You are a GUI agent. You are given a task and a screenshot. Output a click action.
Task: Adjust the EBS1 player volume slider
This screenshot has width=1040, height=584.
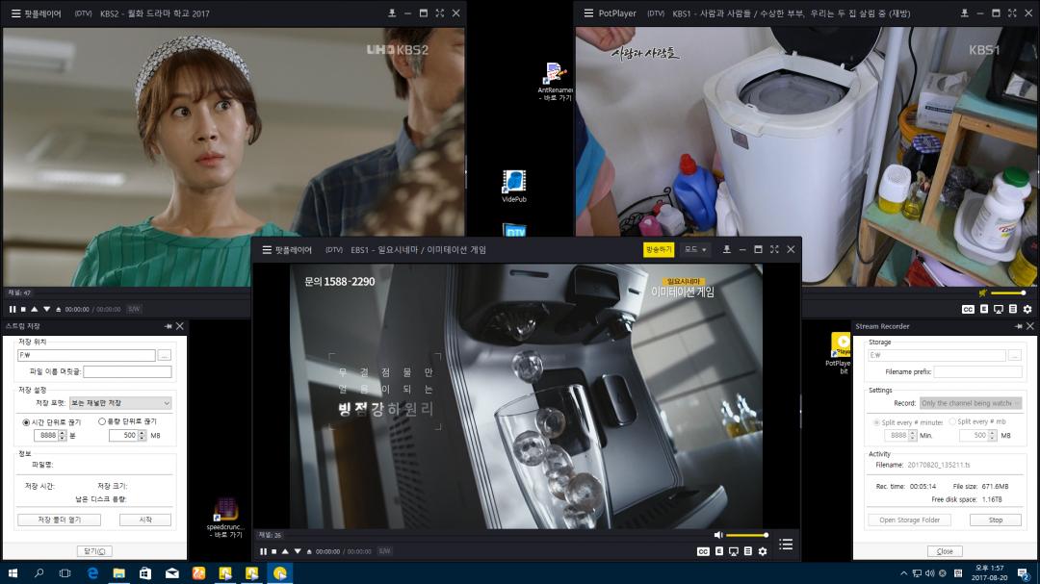click(x=746, y=535)
